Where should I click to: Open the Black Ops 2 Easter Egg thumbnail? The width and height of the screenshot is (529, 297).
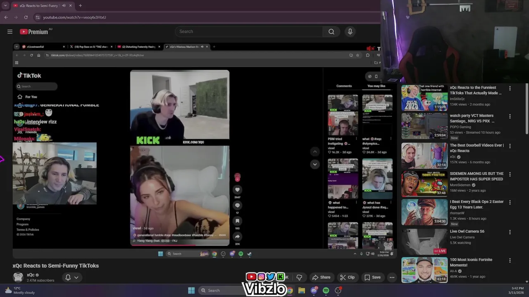[x=424, y=212]
